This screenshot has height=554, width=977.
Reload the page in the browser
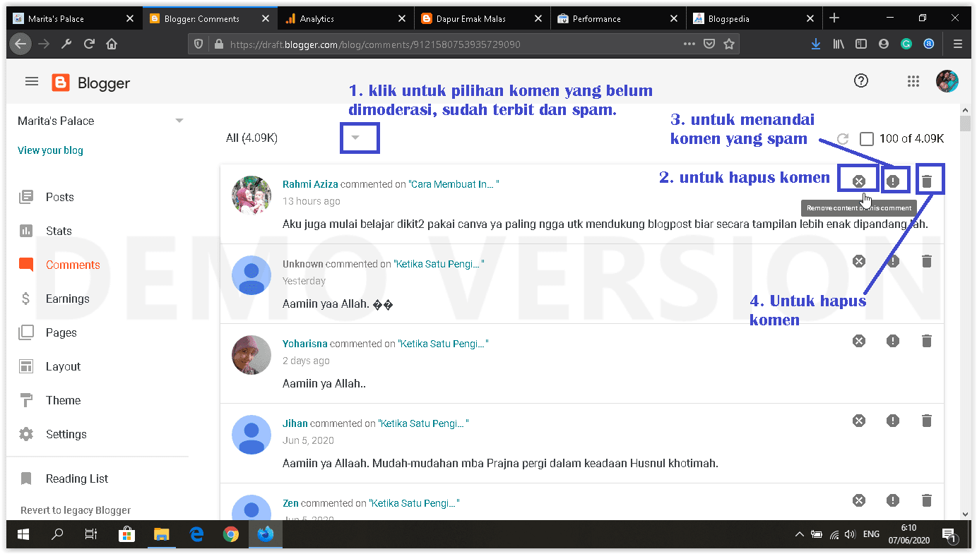coord(89,44)
